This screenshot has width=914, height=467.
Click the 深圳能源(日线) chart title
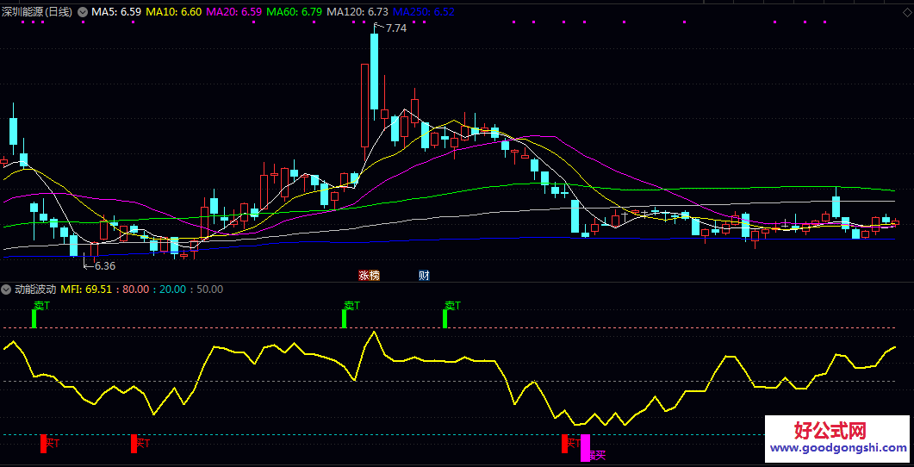[x=38, y=12]
